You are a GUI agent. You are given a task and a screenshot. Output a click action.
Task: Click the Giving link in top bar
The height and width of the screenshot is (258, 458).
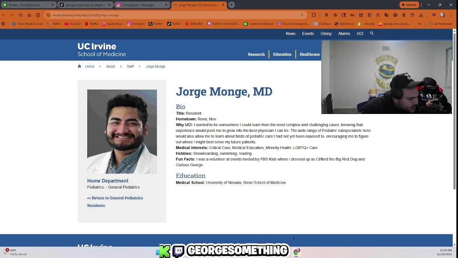coord(326,34)
